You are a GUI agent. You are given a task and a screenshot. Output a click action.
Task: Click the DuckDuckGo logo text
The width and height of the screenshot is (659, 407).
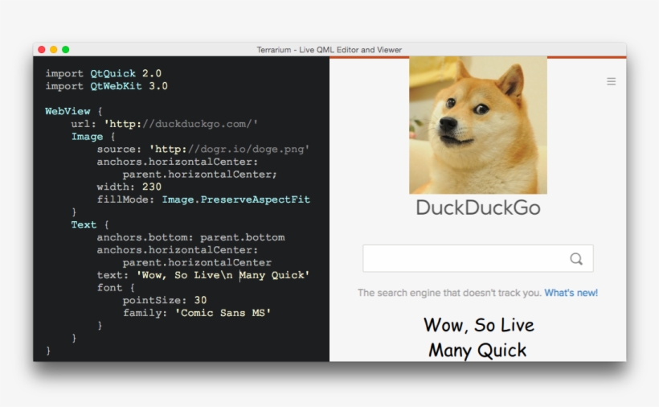tap(478, 208)
